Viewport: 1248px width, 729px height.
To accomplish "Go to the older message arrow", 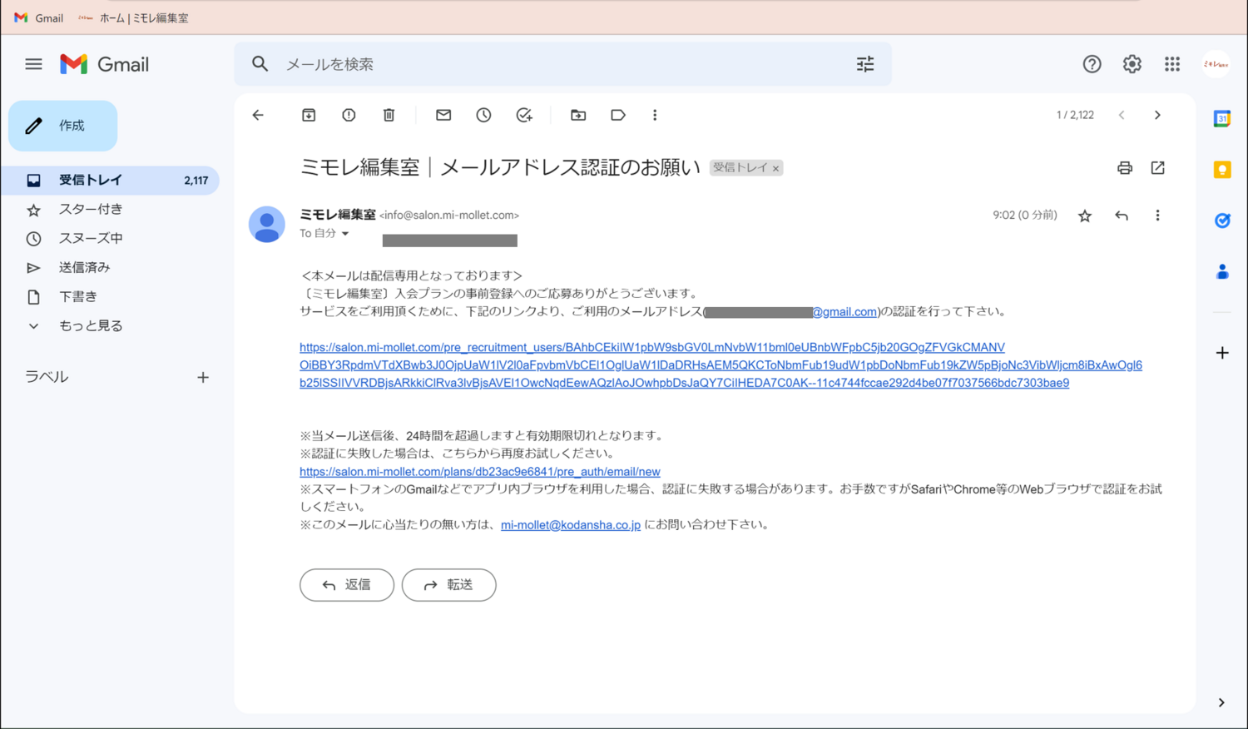I will (x=1157, y=115).
